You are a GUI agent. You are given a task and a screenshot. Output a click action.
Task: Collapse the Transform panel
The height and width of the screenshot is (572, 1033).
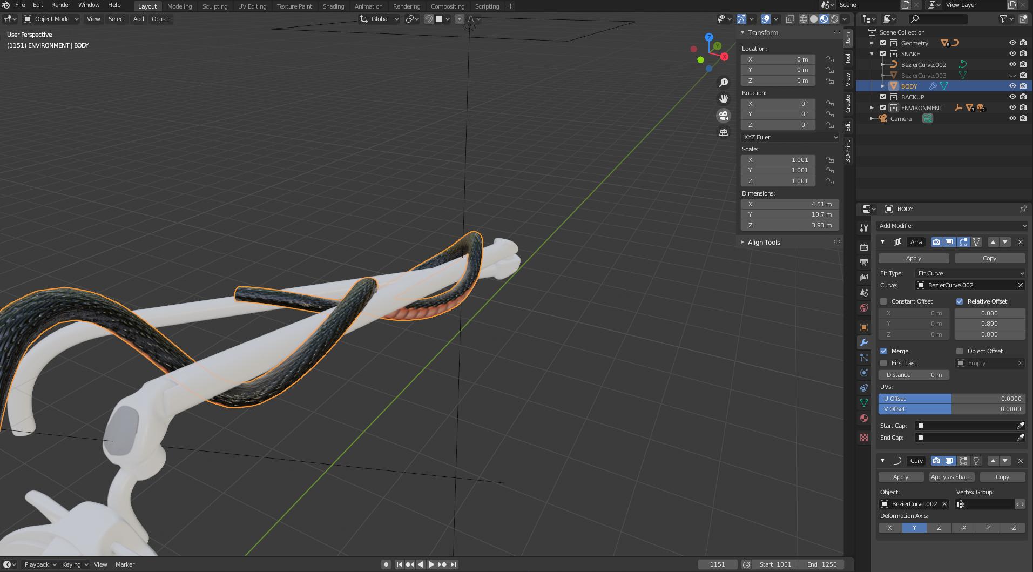(742, 33)
